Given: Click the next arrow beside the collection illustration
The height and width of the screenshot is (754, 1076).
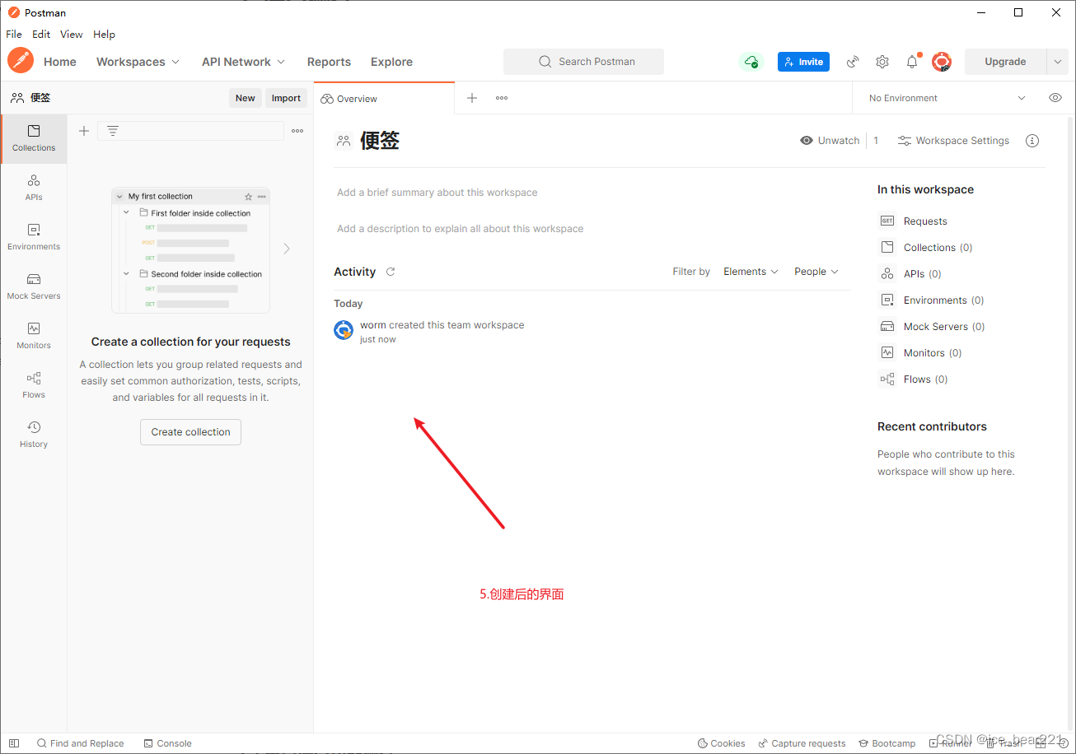Looking at the screenshot, I should click(x=287, y=249).
